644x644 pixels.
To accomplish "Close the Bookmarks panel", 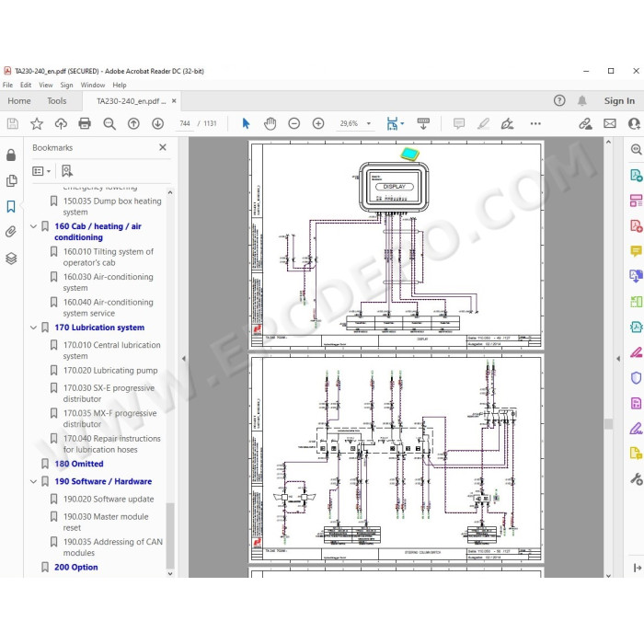I will coord(163,147).
